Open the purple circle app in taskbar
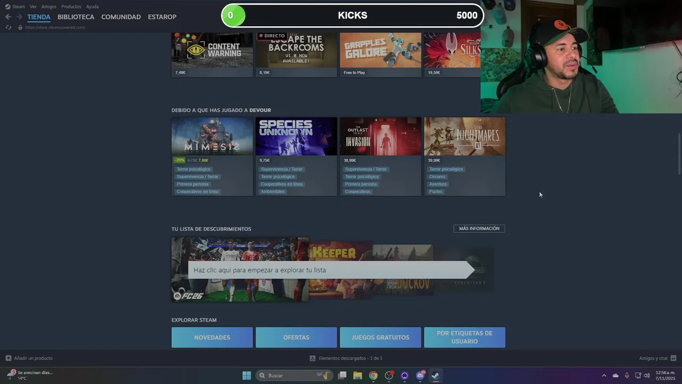 pyautogui.click(x=404, y=375)
